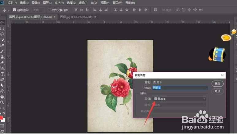Click the Distribute top edges icon
This screenshot has height=135, width=237.
click(x=115, y=10)
